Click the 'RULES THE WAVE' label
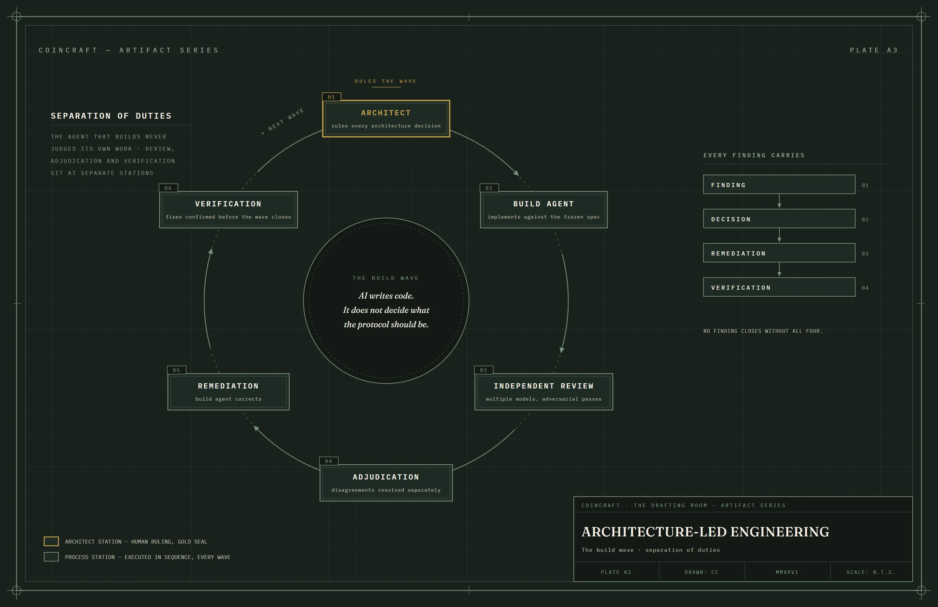938x607 pixels. coord(386,81)
